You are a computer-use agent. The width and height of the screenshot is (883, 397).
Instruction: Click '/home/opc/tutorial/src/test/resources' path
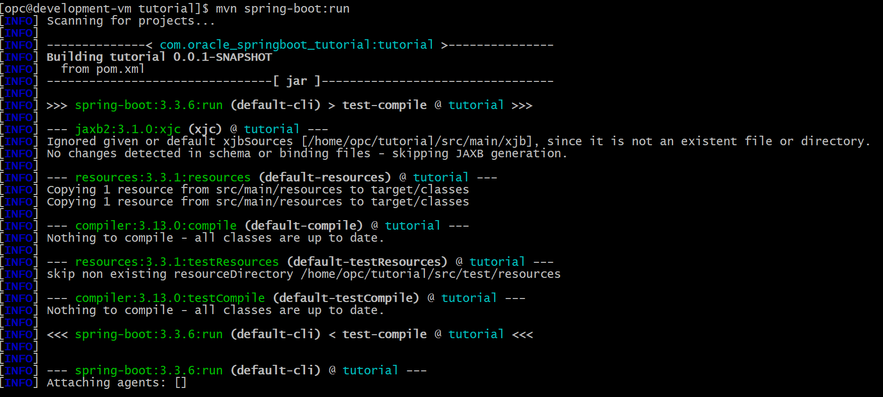[x=430, y=274]
